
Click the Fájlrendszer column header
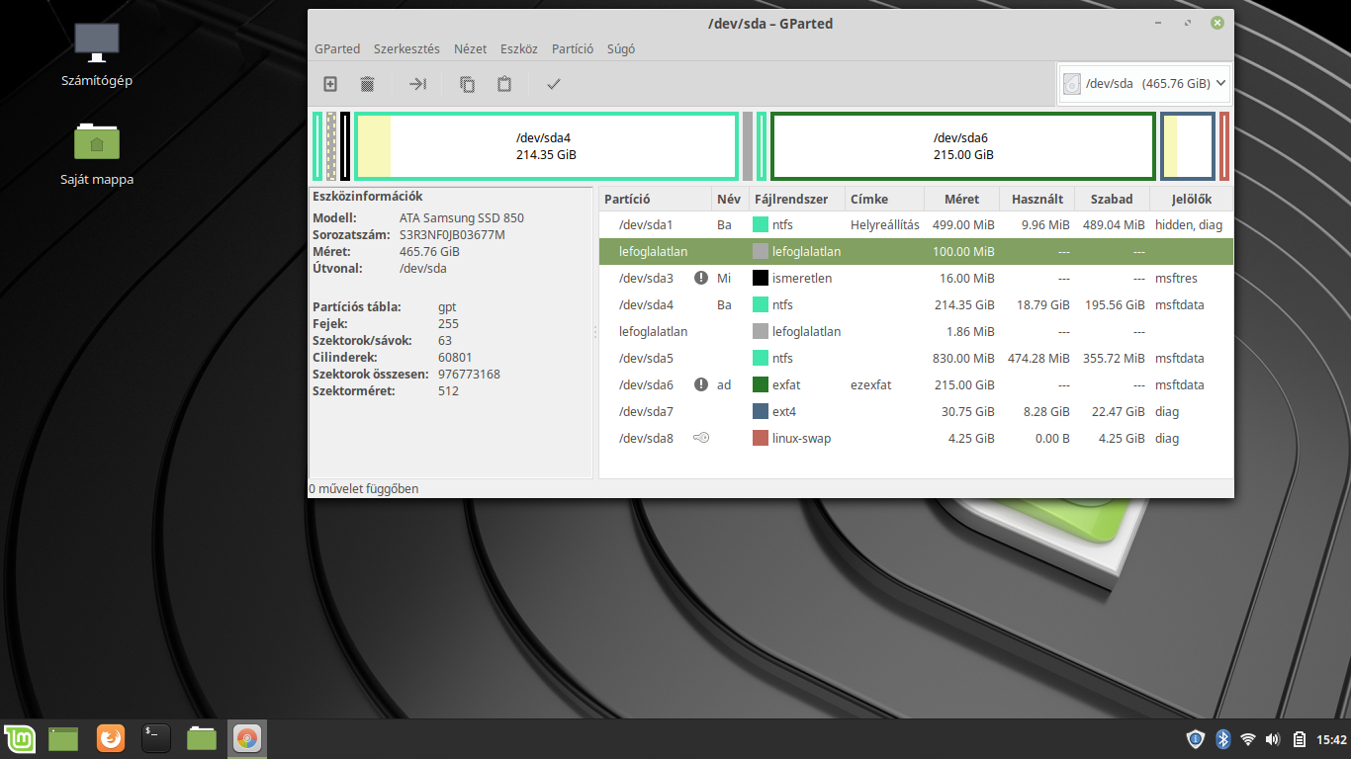[798, 199]
